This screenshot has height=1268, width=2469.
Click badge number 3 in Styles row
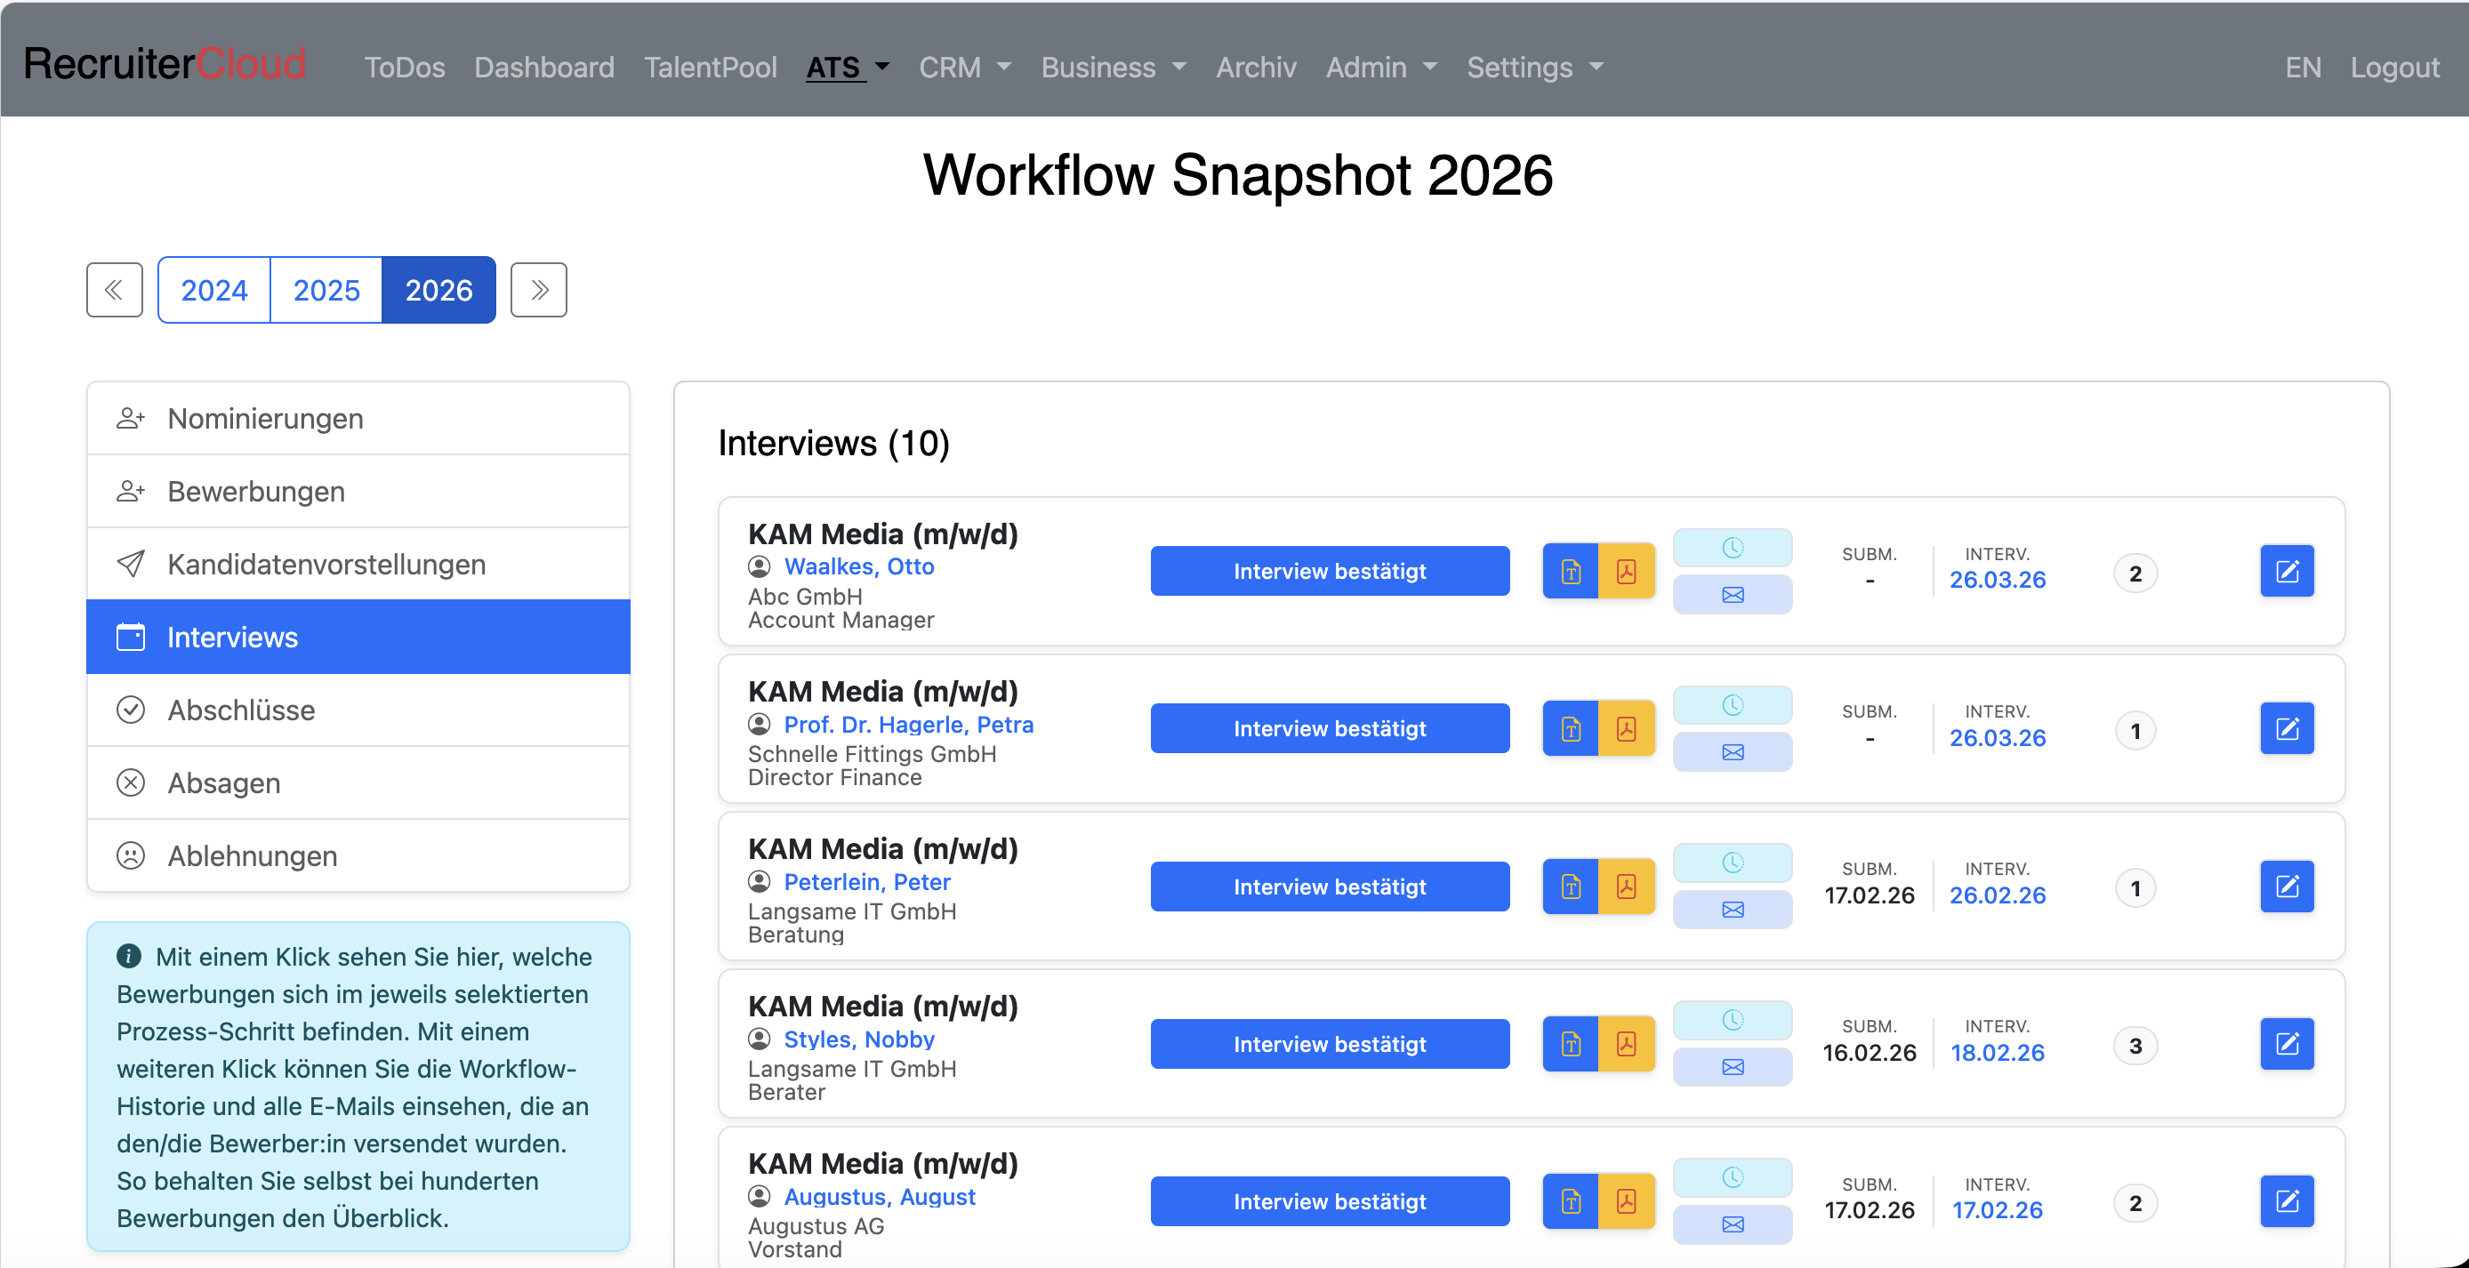point(2135,1046)
